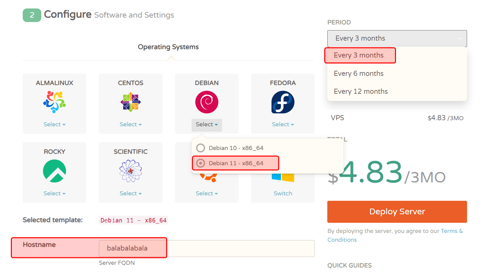Viewport: 484px width, 280px height.
Task: Click the CentOS logo icon
Action: [131, 102]
